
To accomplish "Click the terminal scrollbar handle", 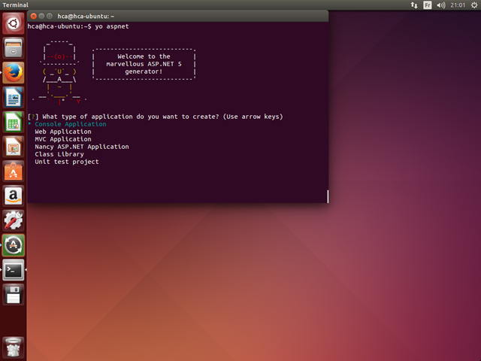I will click(328, 196).
